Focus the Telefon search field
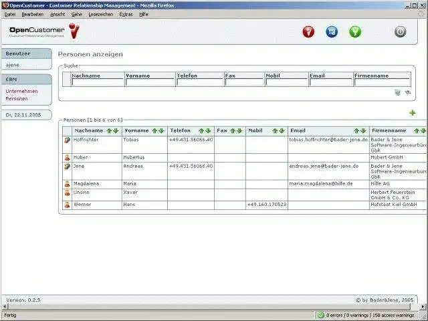Image resolution: width=428 pixels, height=321 pixels. click(x=199, y=82)
